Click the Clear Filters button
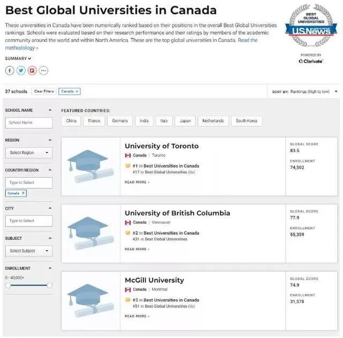343x338 pixels. (x=44, y=92)
